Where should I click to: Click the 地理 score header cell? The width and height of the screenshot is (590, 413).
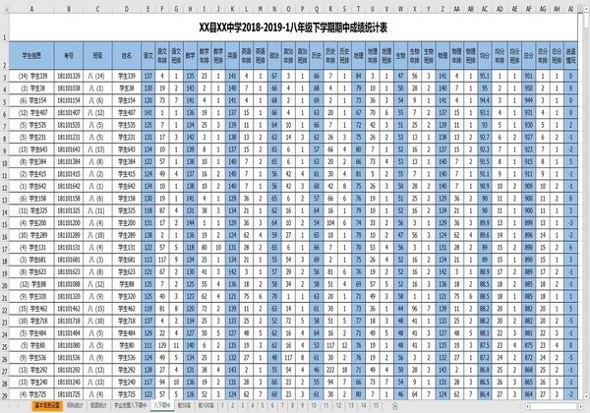click(x=359, y=56)
